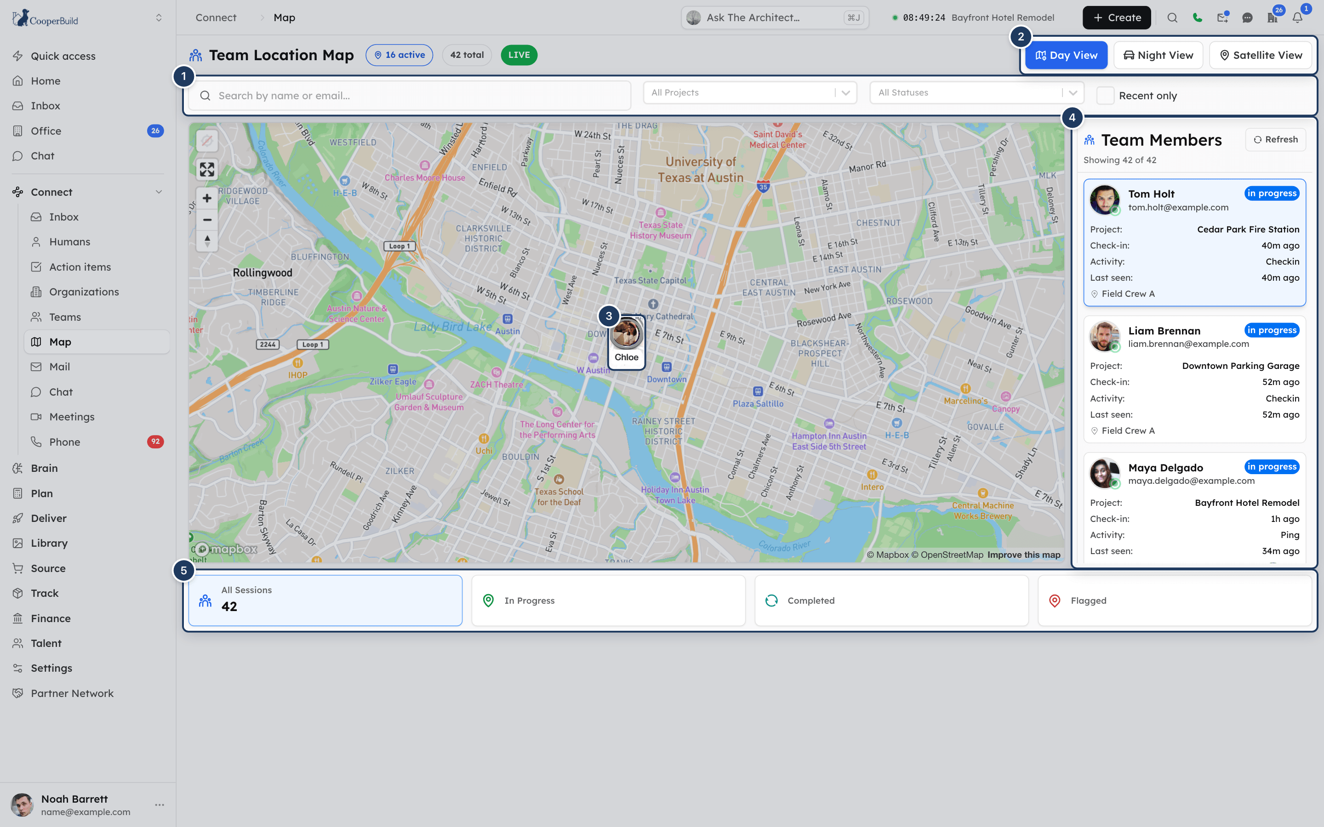Switch to Day View

pyautogui.click(x=1066, y=55)
